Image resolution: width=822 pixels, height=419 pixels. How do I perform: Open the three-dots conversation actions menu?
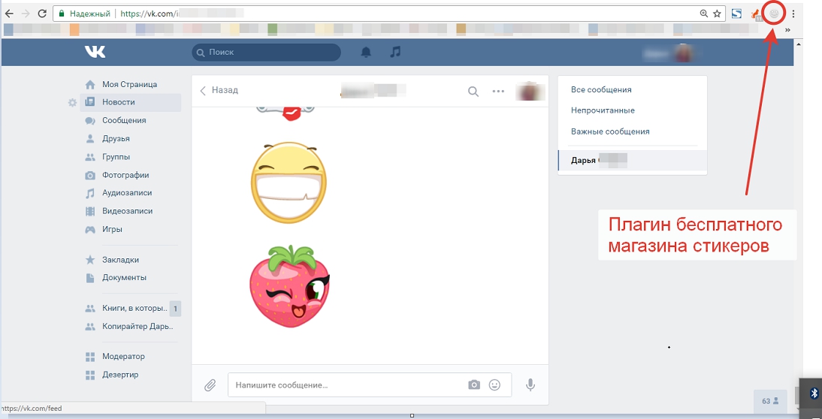[x=498, y=92]
